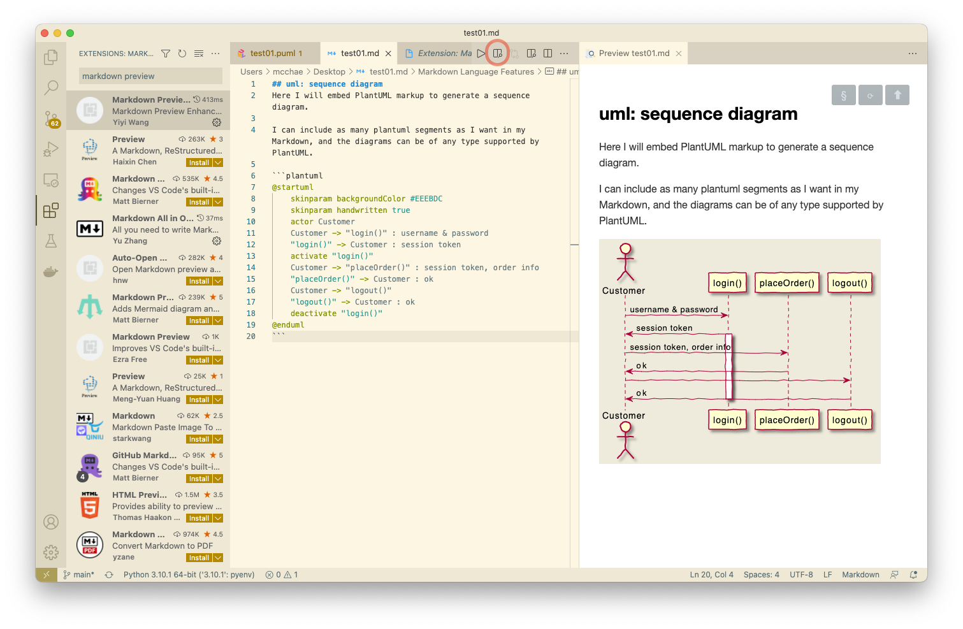The width and height of the screenshot is (963, 629).
Task: Open the Search view in activity bar
Action: [x=51, y=88]
